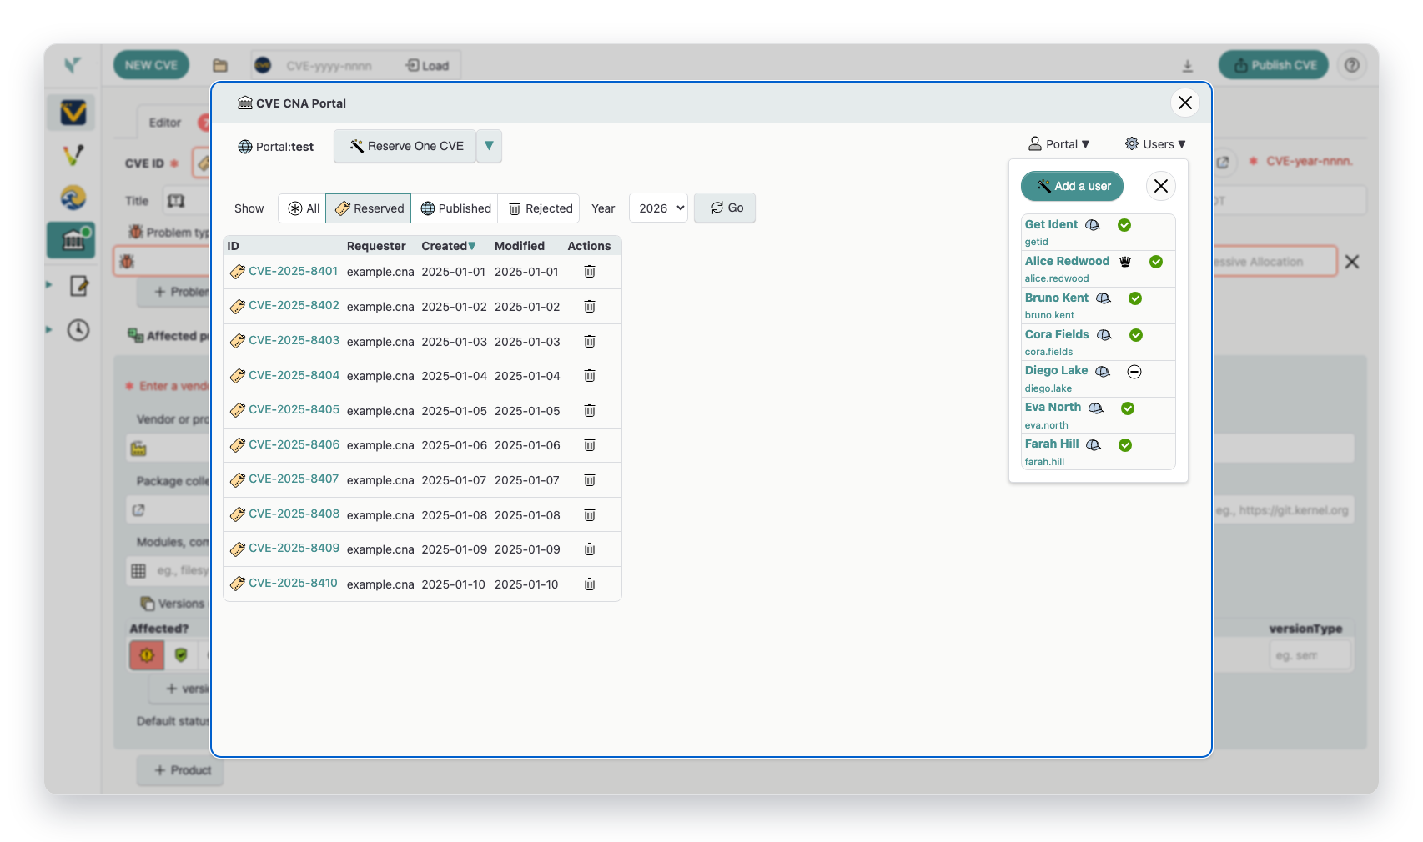1423x842 pixels.
Task: Delete CVE-2025-8401 using its trash icon
Action: click(590, 271)
